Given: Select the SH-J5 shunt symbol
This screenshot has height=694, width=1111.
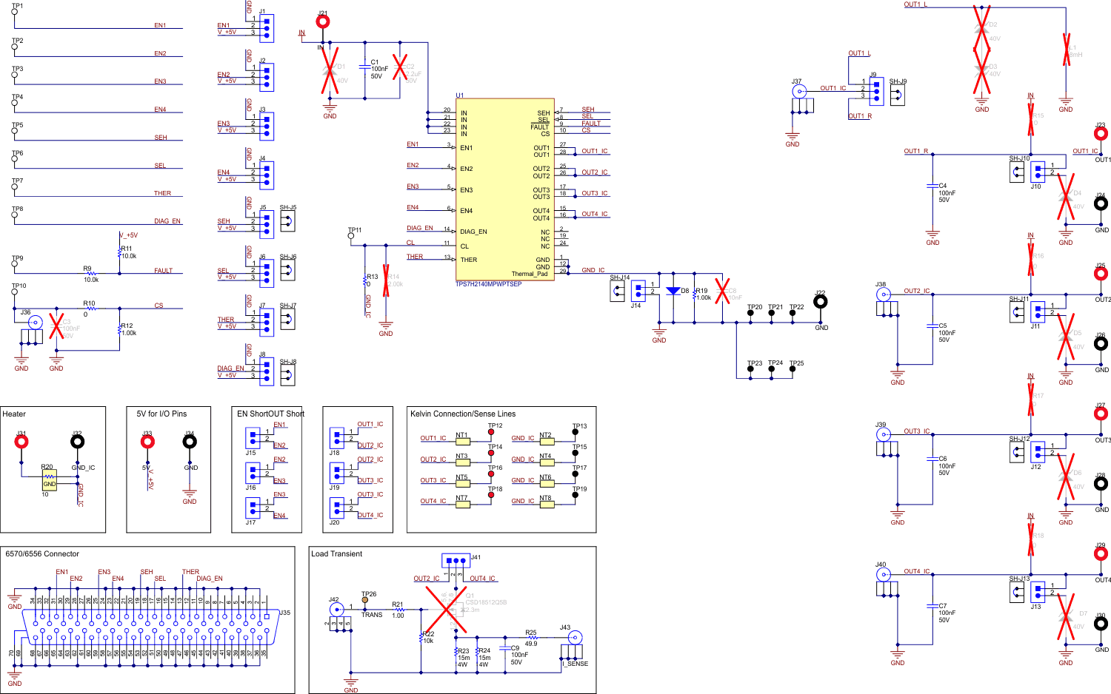Looking at the screenshot, I should coord(287,220).
